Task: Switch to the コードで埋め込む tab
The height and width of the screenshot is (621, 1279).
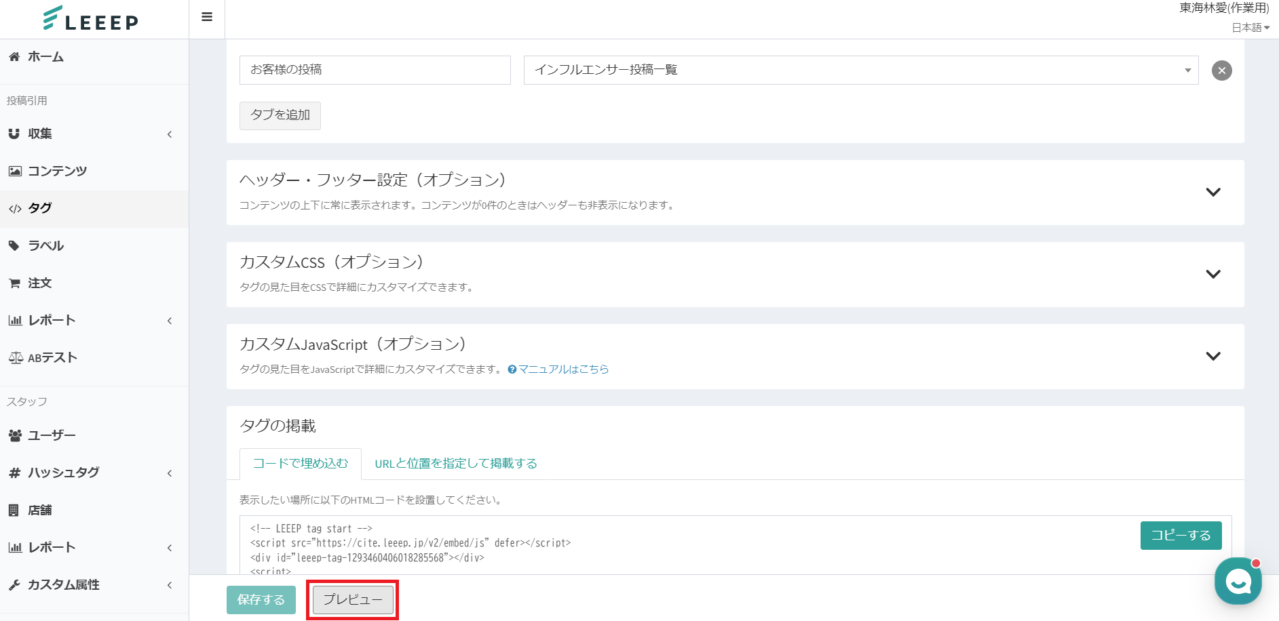Action: [x=301, y=464]
